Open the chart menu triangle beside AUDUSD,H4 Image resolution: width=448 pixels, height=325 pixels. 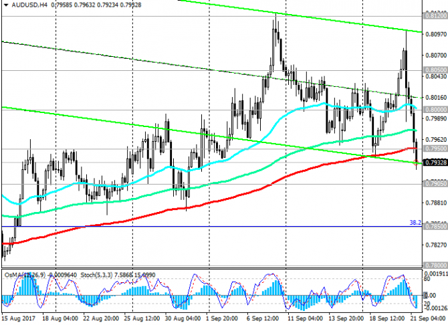[x=6, y=5]
